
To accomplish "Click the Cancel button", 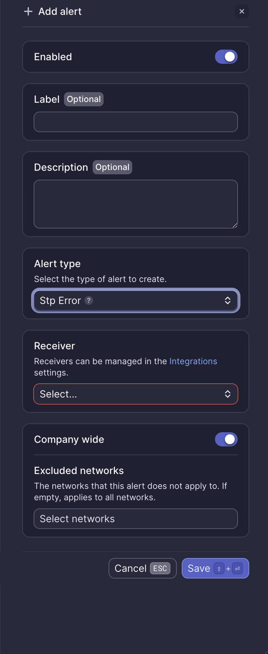I will (131, 568).
